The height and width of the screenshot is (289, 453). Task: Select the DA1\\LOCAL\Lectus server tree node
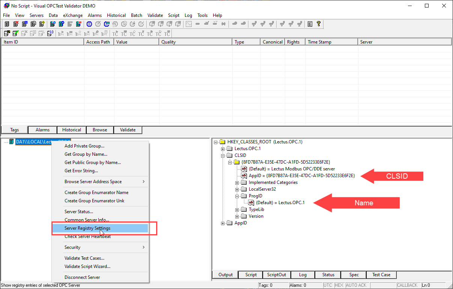(x=43, y=141)
